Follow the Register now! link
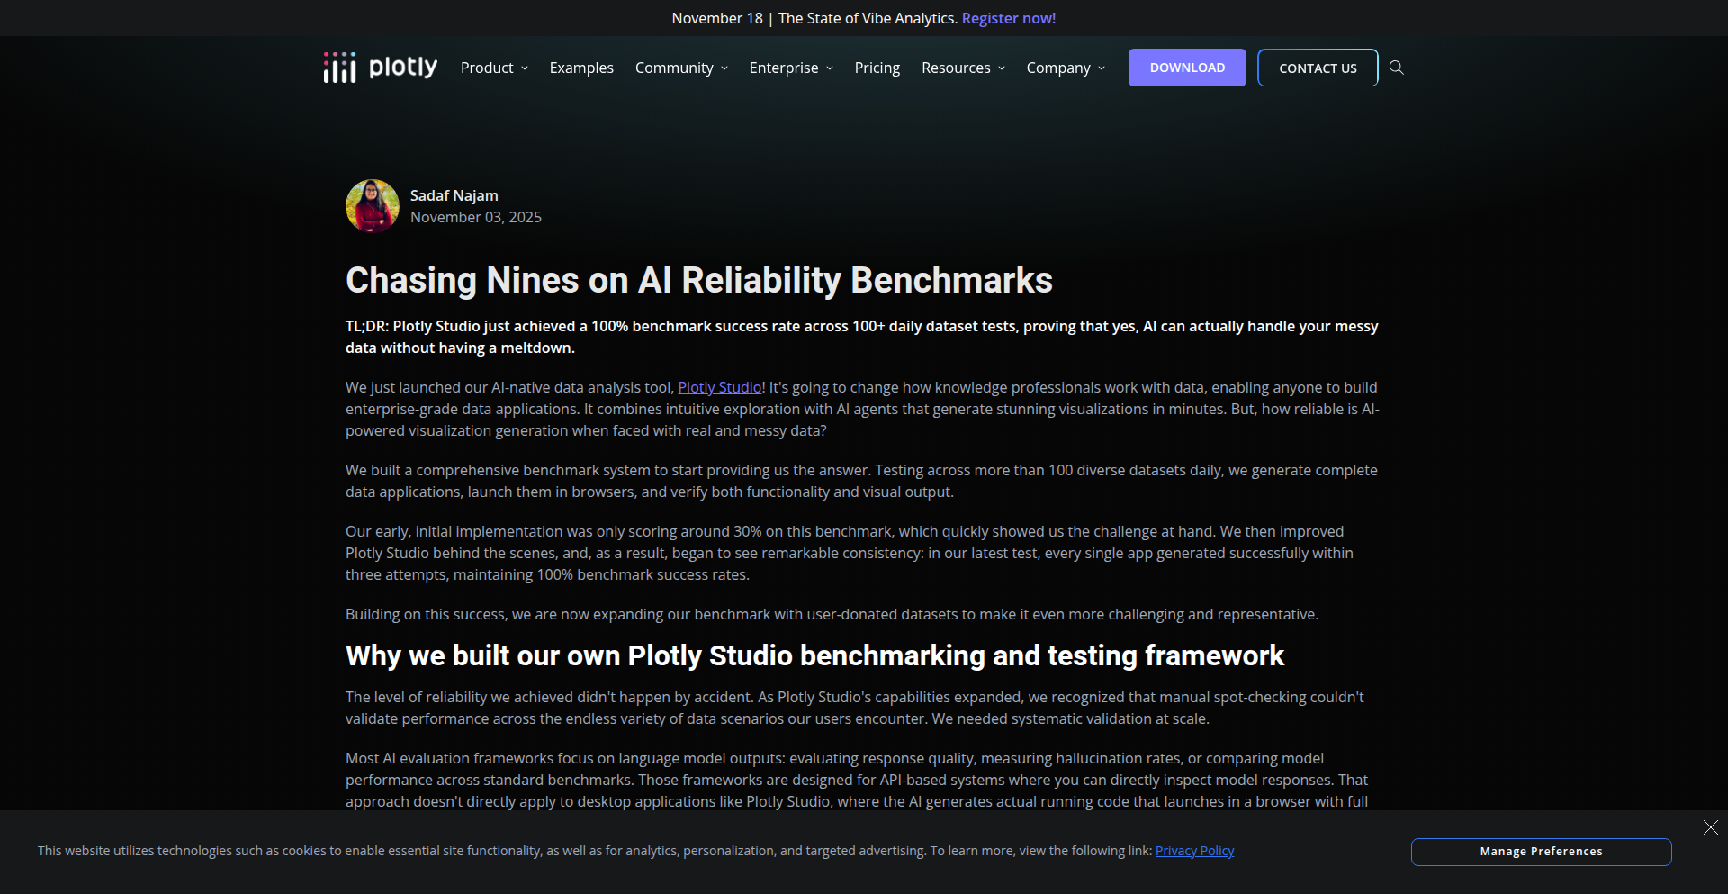This screenshot has height=894, width=1728. click(x=1009, y=18)
